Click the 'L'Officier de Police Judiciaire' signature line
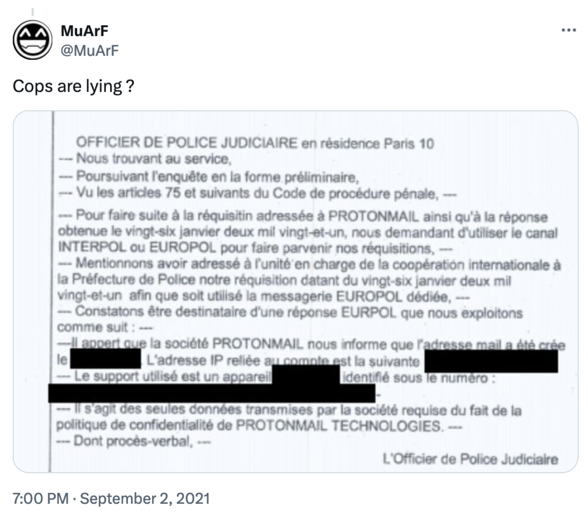The image size is (588, 525). [x=470, y=459]
